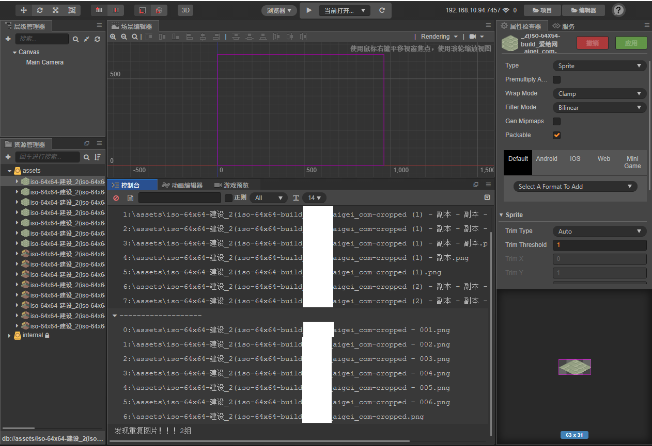Enable the Premultiply Alpha checkbox
Viewport: 652px width, 446px height.
tap(556, 80)
